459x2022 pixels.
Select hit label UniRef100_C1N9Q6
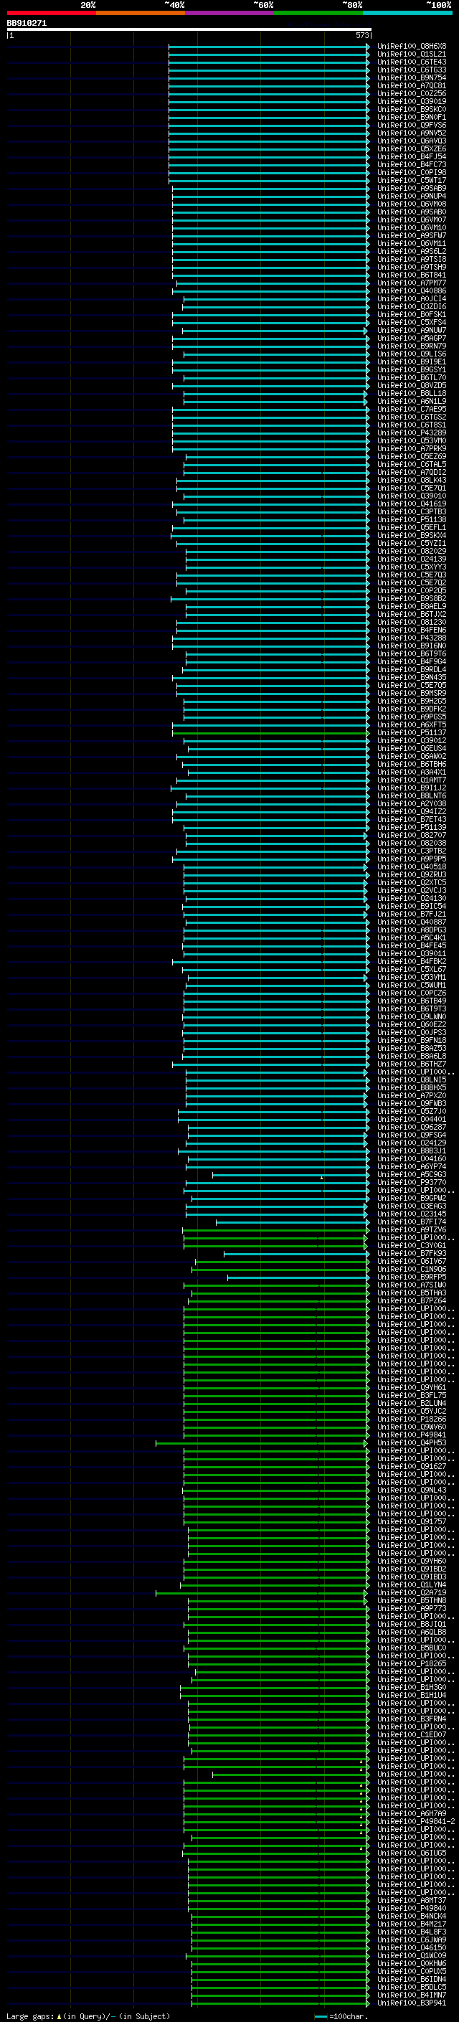pos(411,1268)
